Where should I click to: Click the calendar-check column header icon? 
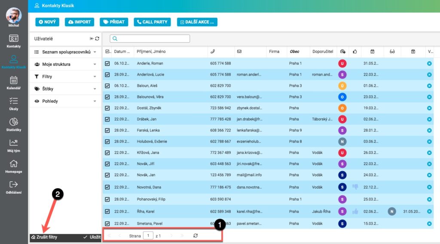(373, 51)
